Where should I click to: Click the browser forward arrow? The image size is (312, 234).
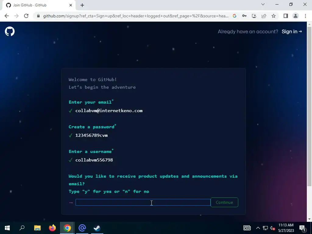pos(16,16)
